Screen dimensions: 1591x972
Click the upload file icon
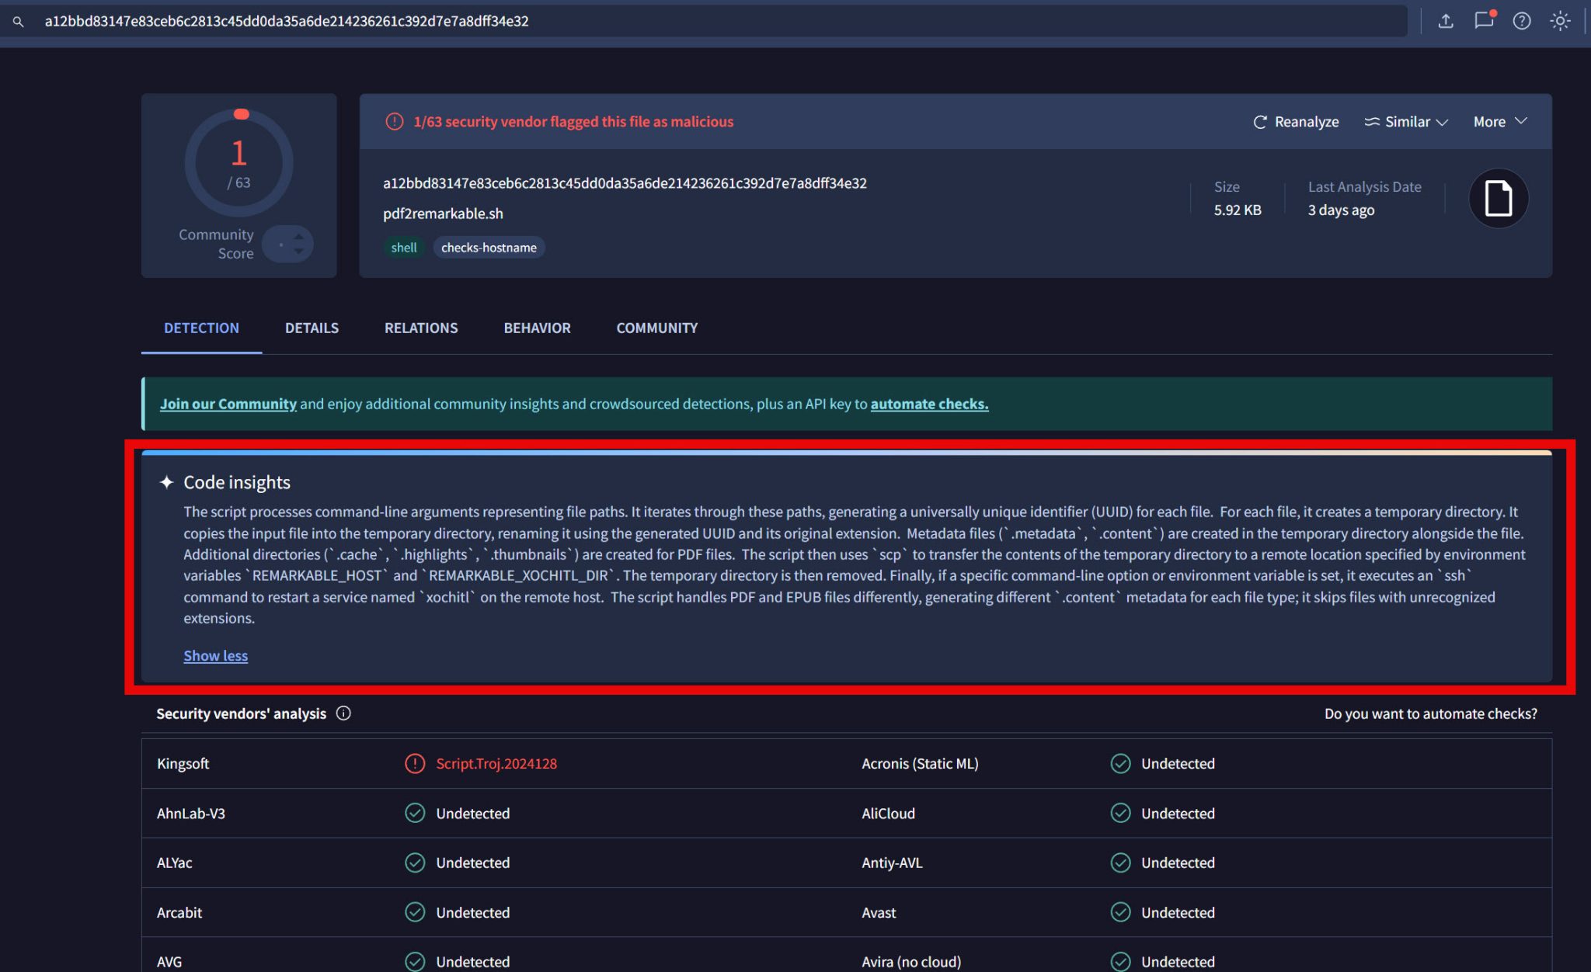(x=1445, y=21)
